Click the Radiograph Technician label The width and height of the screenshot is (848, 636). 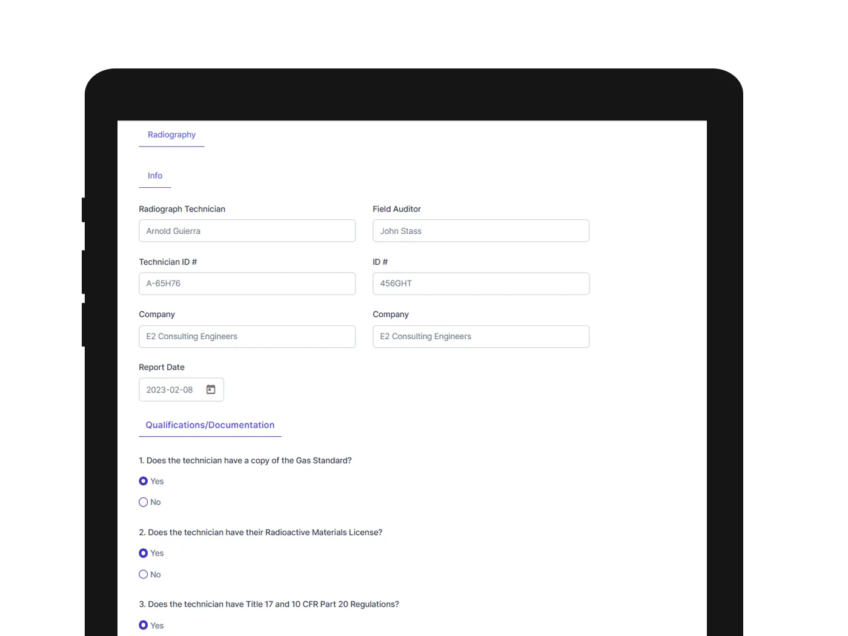(x=182, y=209)
